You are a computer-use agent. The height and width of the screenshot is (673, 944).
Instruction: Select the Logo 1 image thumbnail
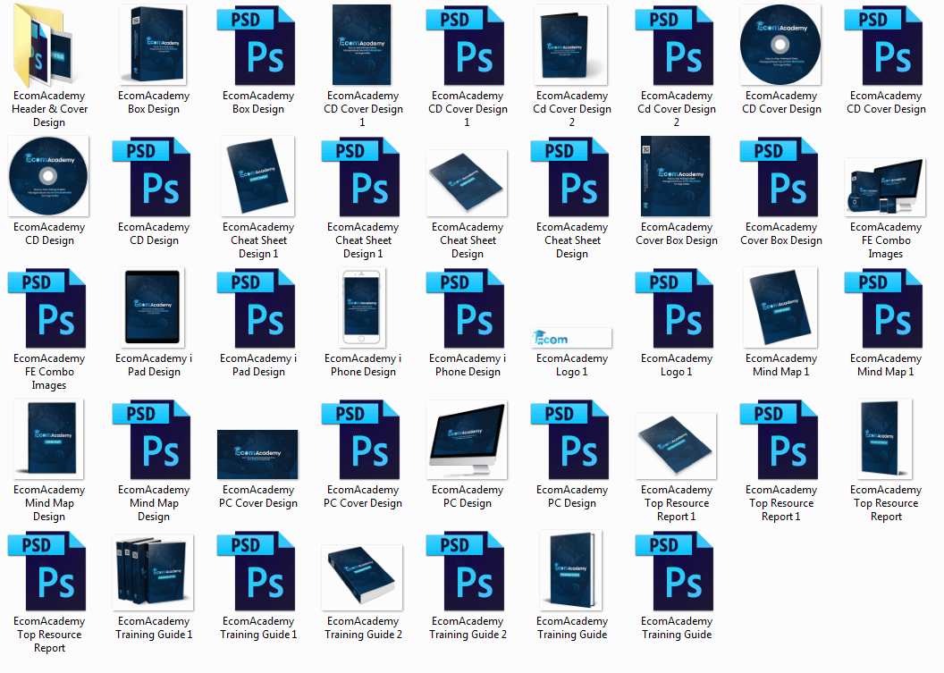click(x=572, y=338)
